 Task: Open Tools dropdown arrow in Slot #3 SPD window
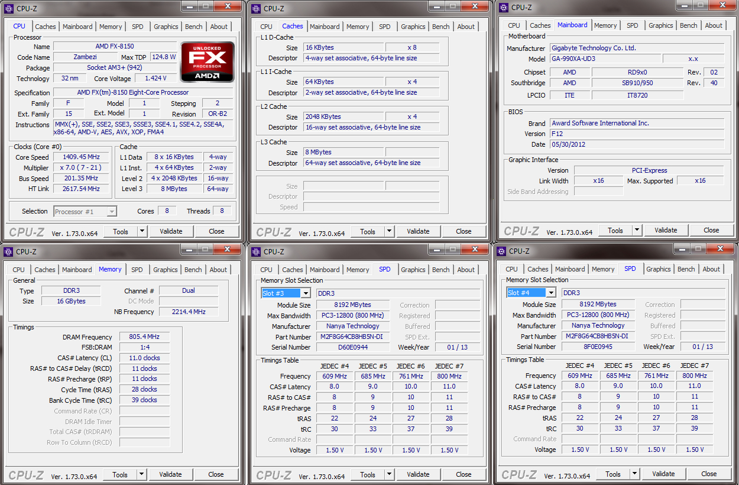point(389,474)
